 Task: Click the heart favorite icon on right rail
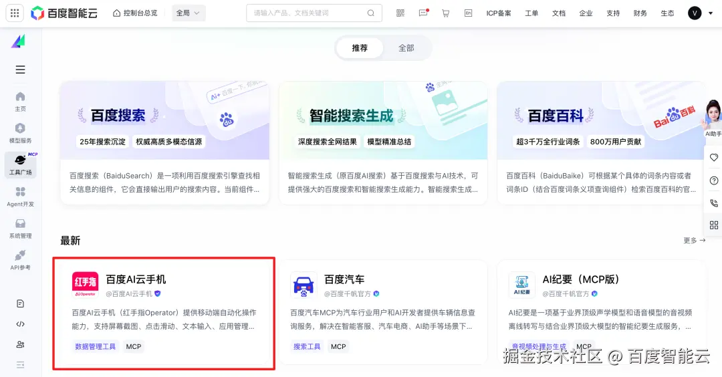714,158
